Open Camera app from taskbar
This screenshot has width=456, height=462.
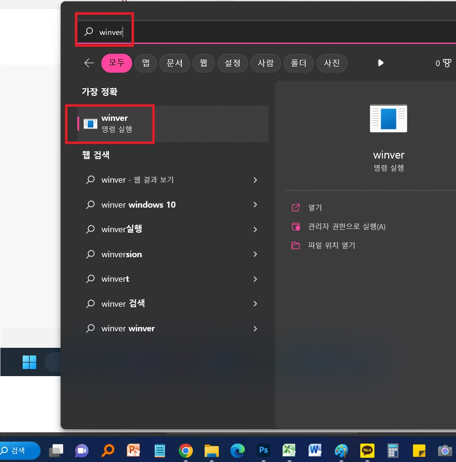click(445, 451)
